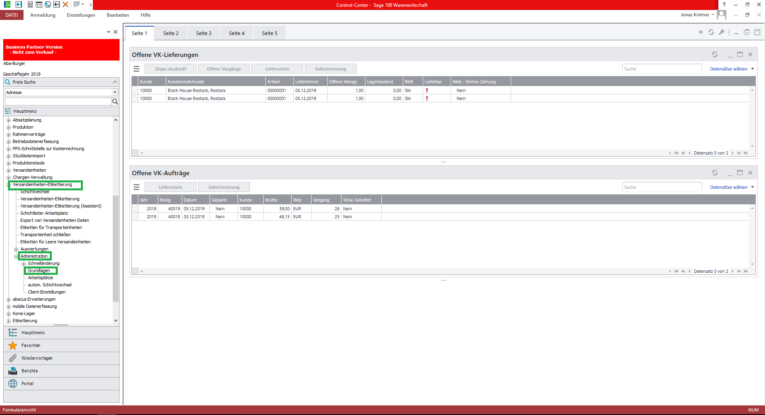Expand the Produktion tree node

[x=8, y=127]
